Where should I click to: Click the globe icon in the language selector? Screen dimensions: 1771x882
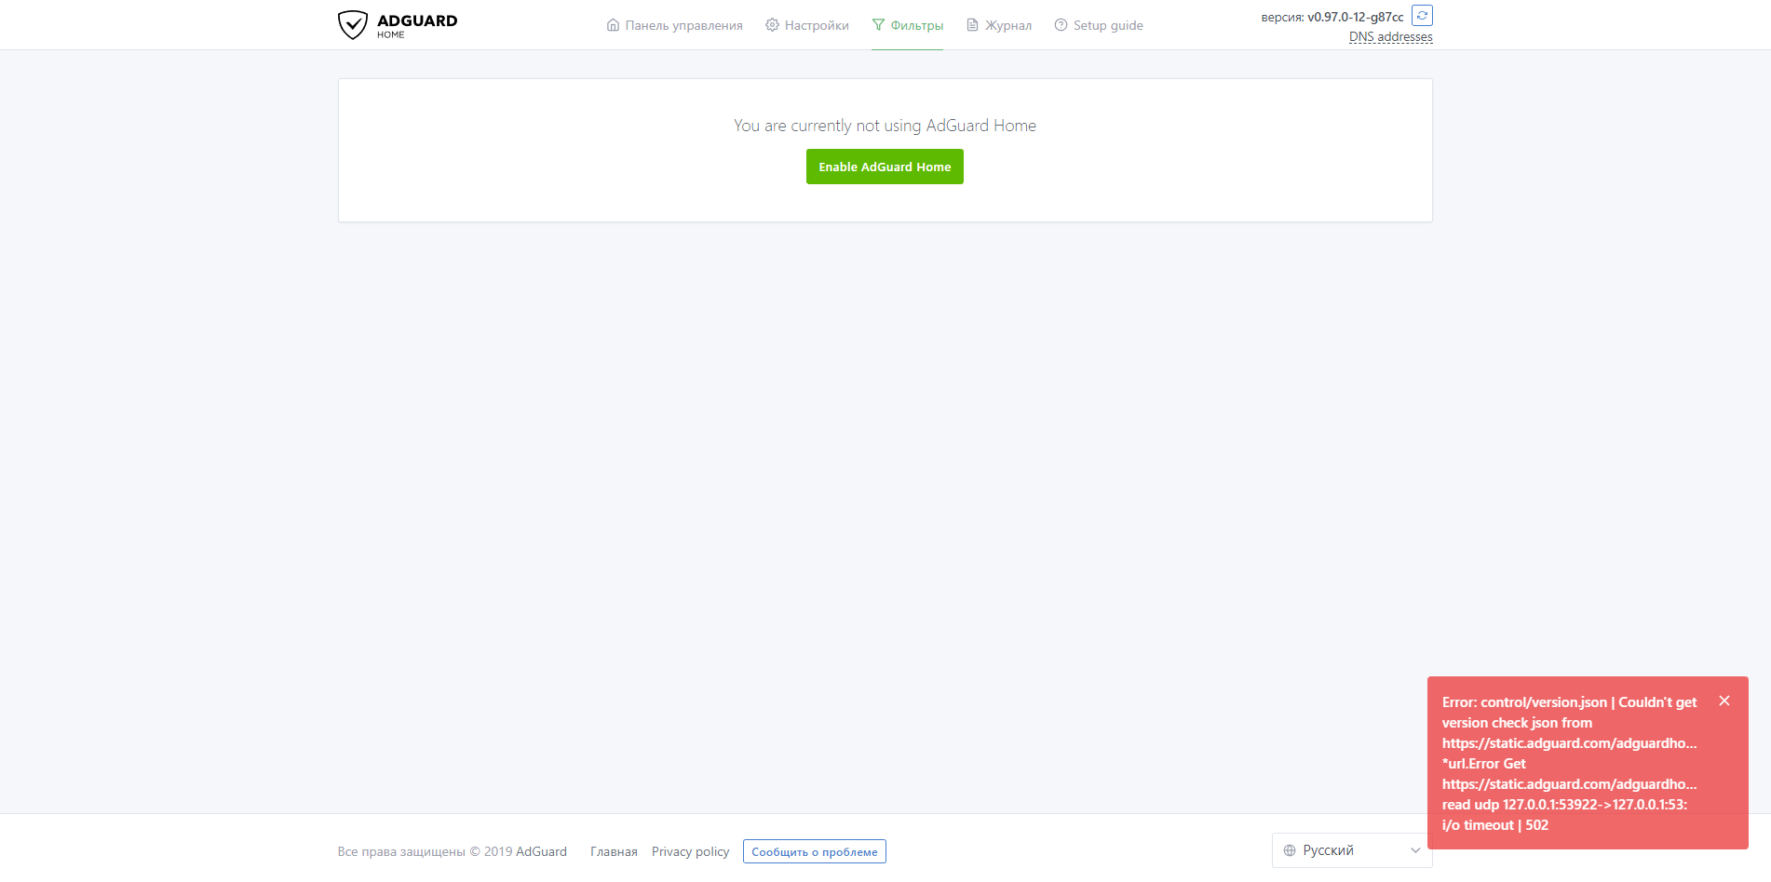1290,849
